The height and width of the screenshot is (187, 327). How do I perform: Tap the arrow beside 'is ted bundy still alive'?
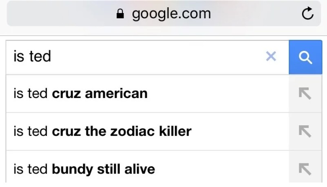coord(305,169)
